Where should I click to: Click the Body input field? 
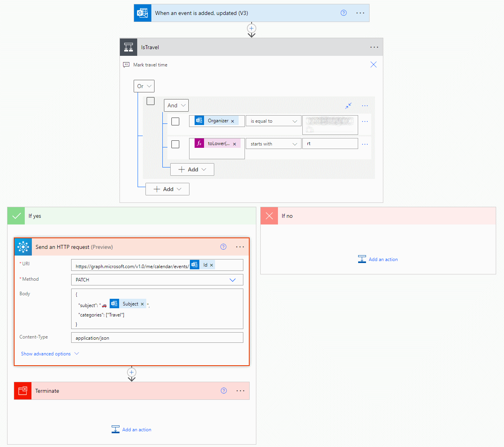coord(157,309)
